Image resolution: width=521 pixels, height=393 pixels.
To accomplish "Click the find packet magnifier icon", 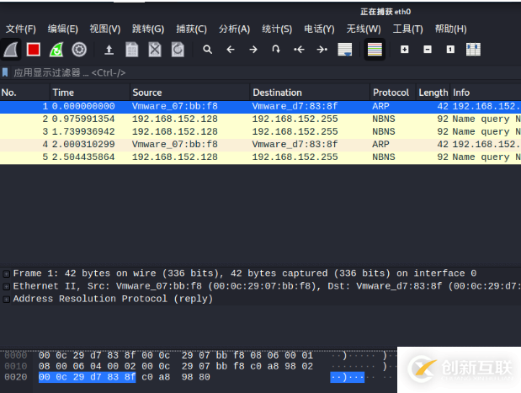I will click(x=207, y=50).
